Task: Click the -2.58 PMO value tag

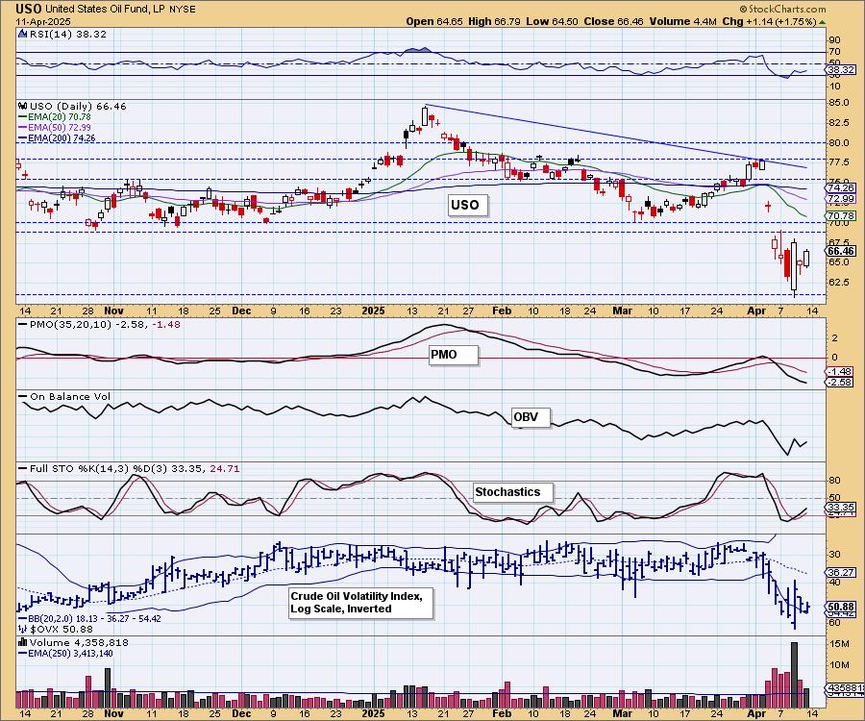Action: pyautogui.click(x=839, y=383)
